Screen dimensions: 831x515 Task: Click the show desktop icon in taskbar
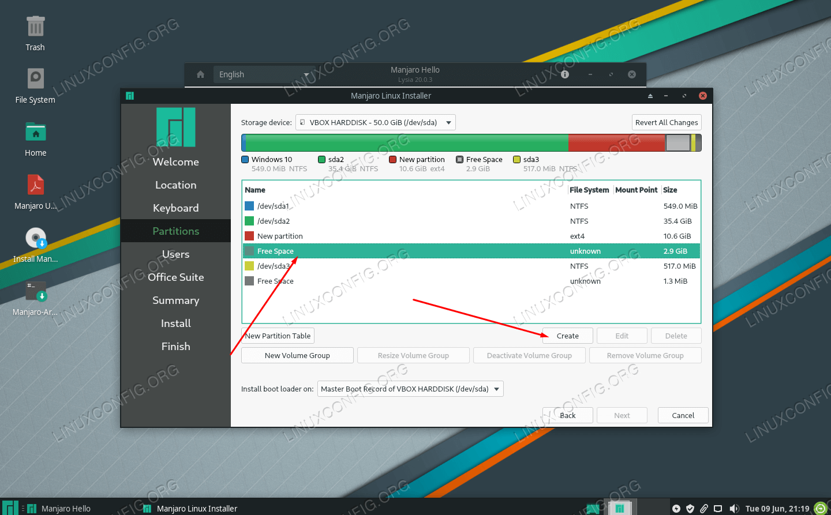point(593,509)
